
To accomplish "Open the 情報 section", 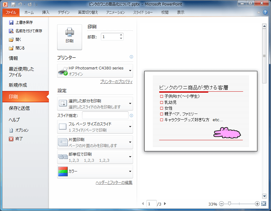I will (13, 58).
